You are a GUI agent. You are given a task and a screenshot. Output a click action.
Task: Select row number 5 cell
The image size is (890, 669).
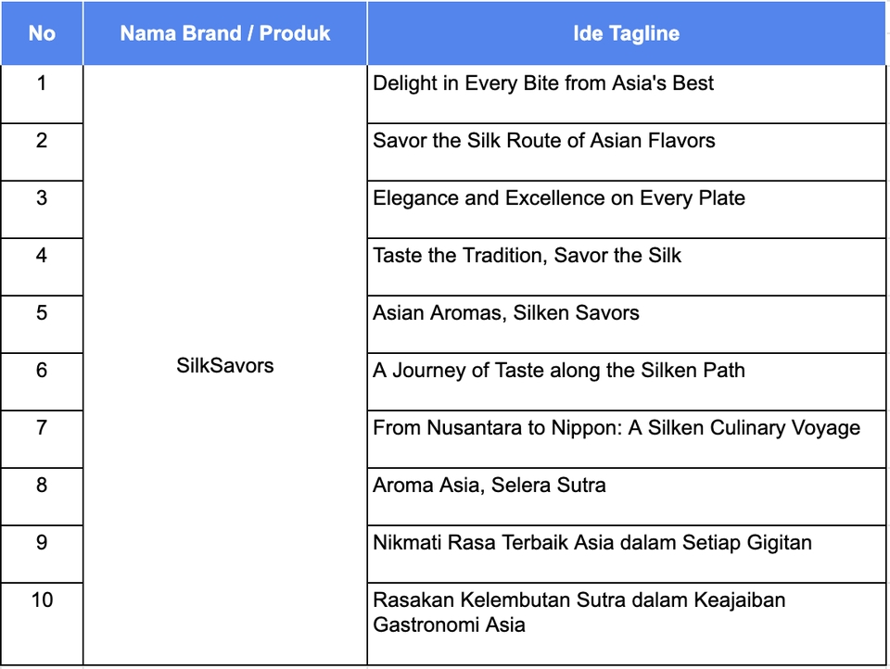(42, 313)
